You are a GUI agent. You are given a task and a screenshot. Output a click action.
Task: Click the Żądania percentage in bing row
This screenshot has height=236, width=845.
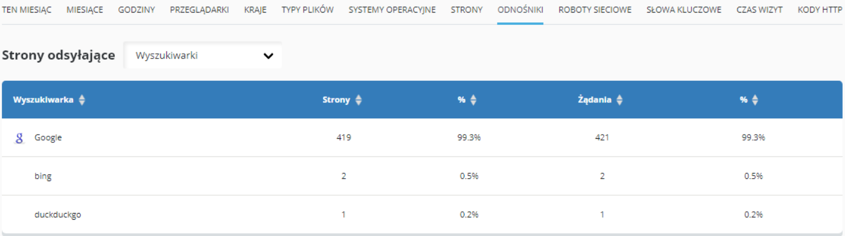pyautogui.click(x=753, y=176)
